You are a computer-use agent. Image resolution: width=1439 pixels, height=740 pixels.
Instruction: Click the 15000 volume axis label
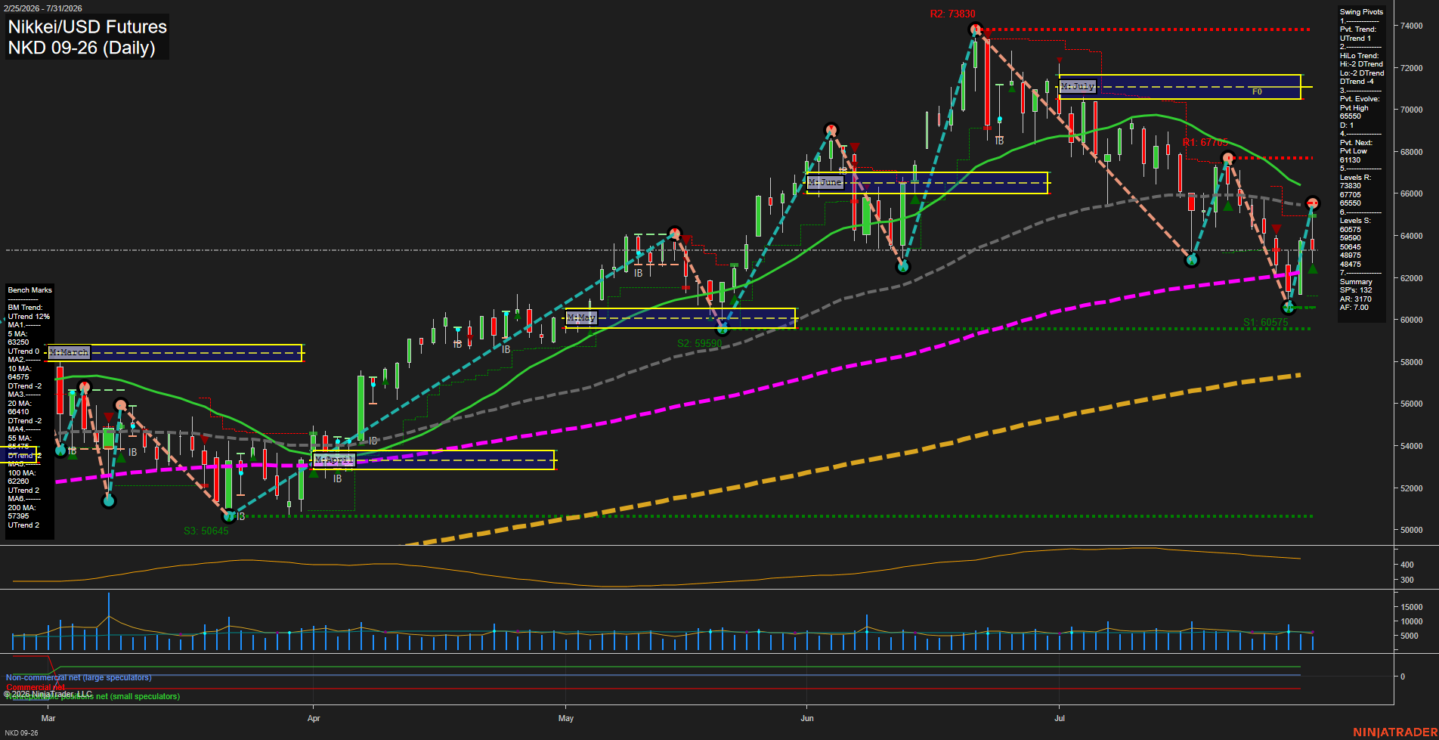pos(1412,607)
